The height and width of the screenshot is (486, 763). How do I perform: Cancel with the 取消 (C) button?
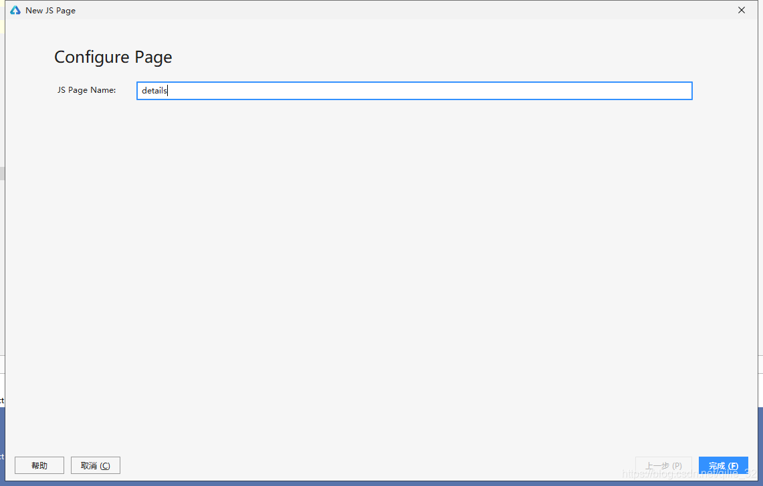pos(96,465)
